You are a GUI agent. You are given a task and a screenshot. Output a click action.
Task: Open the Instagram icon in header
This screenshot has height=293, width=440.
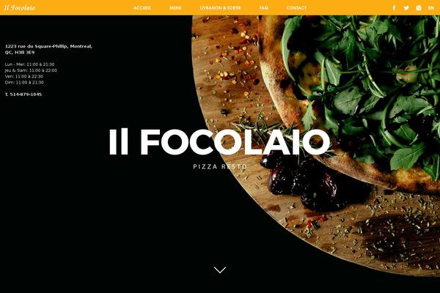pyautogui.click(x=419, y=8)
